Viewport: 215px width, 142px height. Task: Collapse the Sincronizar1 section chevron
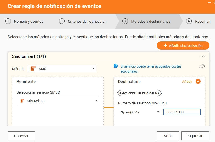203,56
